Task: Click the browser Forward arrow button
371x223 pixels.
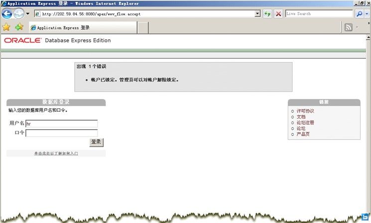Action: pyautogui.click(x=19, y=14)
